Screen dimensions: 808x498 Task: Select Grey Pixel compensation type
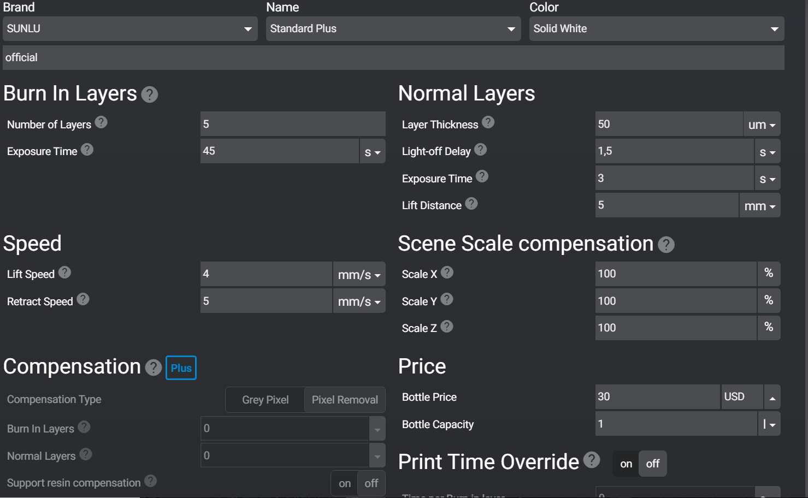click(265, 400)
